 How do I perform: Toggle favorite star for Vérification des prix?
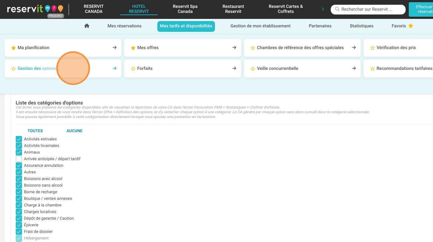pos(373,48)
